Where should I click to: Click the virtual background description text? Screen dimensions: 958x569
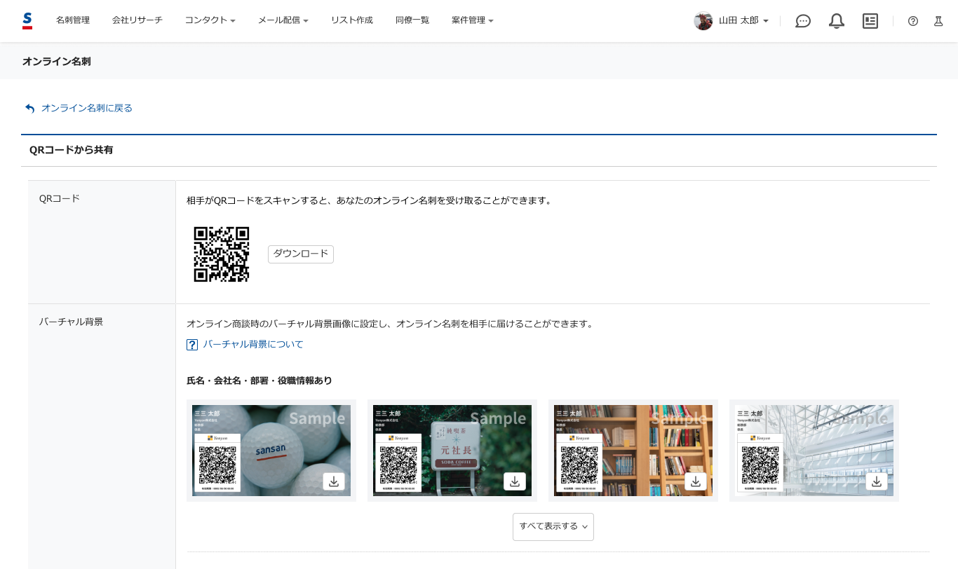tap(390, 324)
